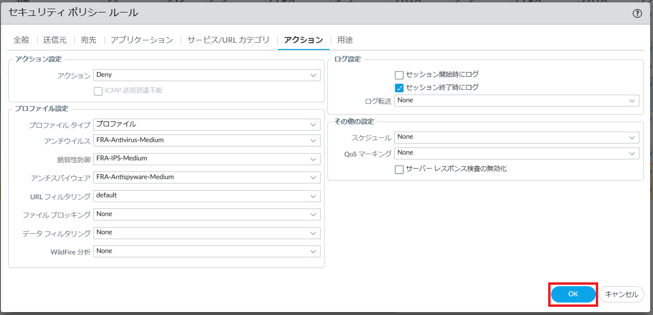Expand the URL フィルタリング dropdown
Image resolution: width=653 pixels, height=315 pixels.
tap(314, 196)
